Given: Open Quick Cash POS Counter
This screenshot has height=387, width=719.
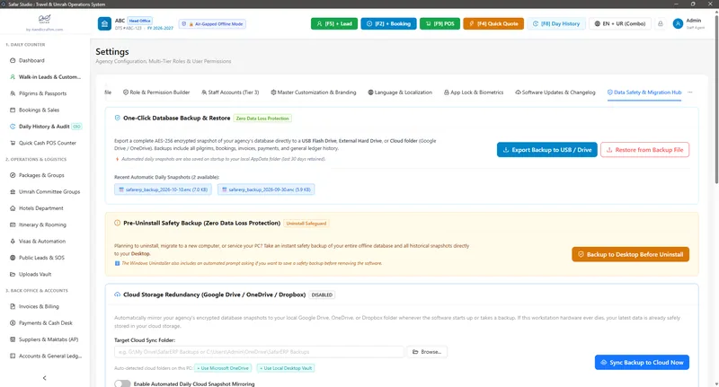Looking at the screenshot, I should [45, 143].
